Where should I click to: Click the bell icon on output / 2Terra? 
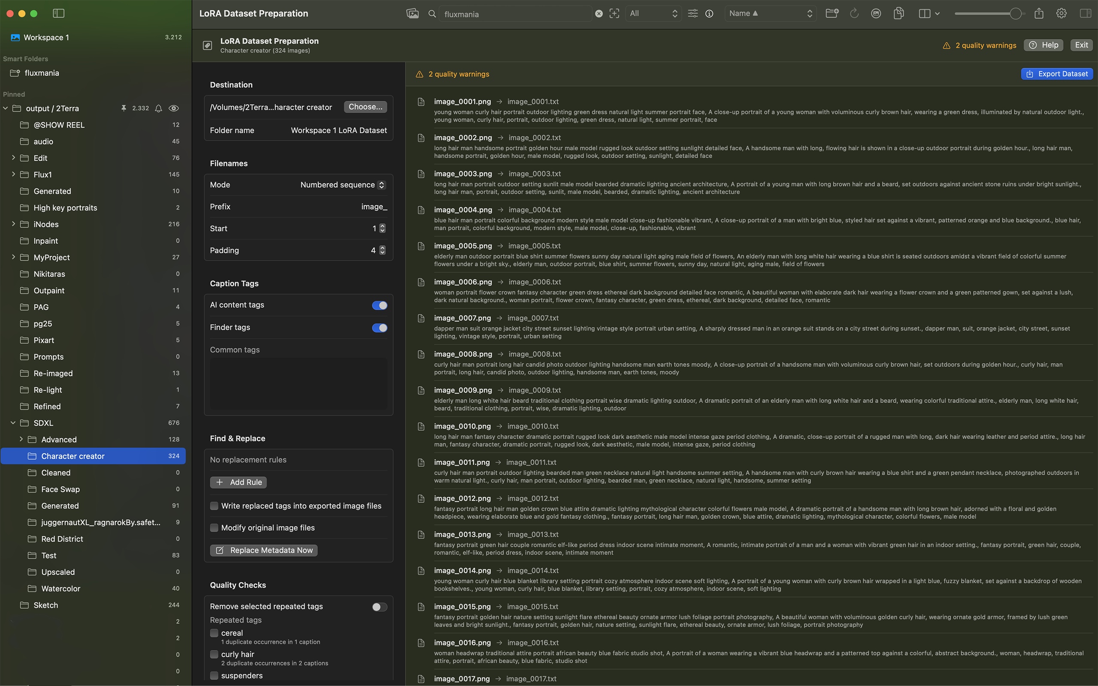158,108
